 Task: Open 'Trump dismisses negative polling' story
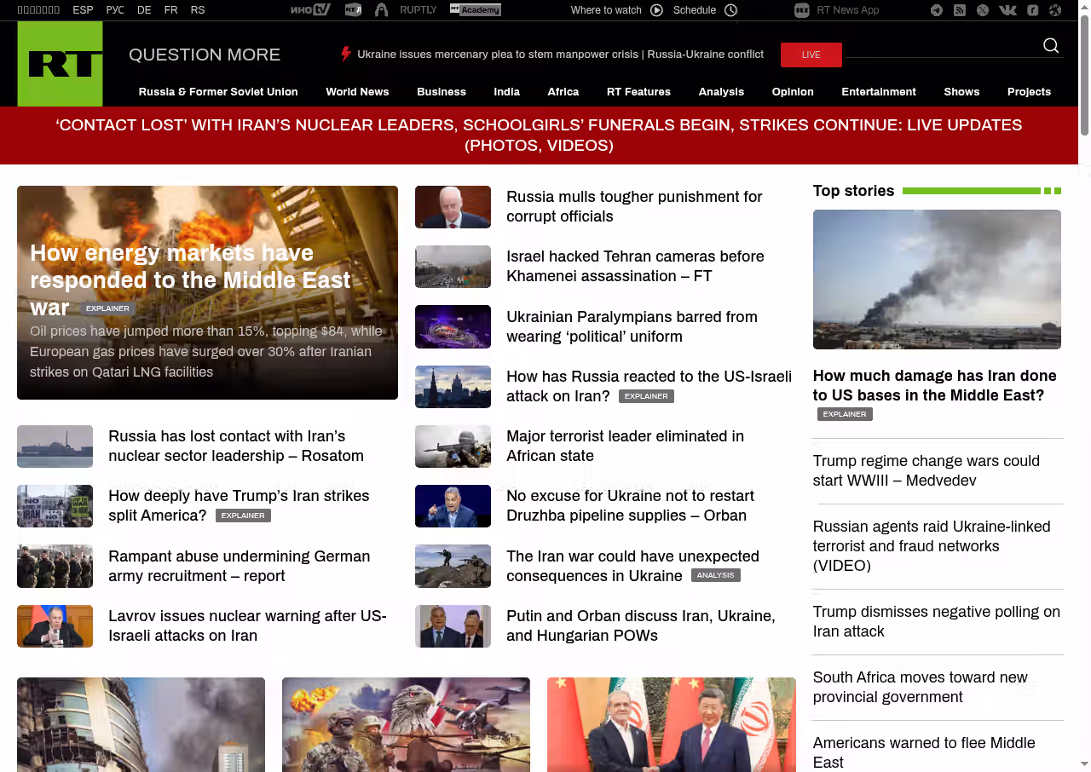[x=936, y=621]
